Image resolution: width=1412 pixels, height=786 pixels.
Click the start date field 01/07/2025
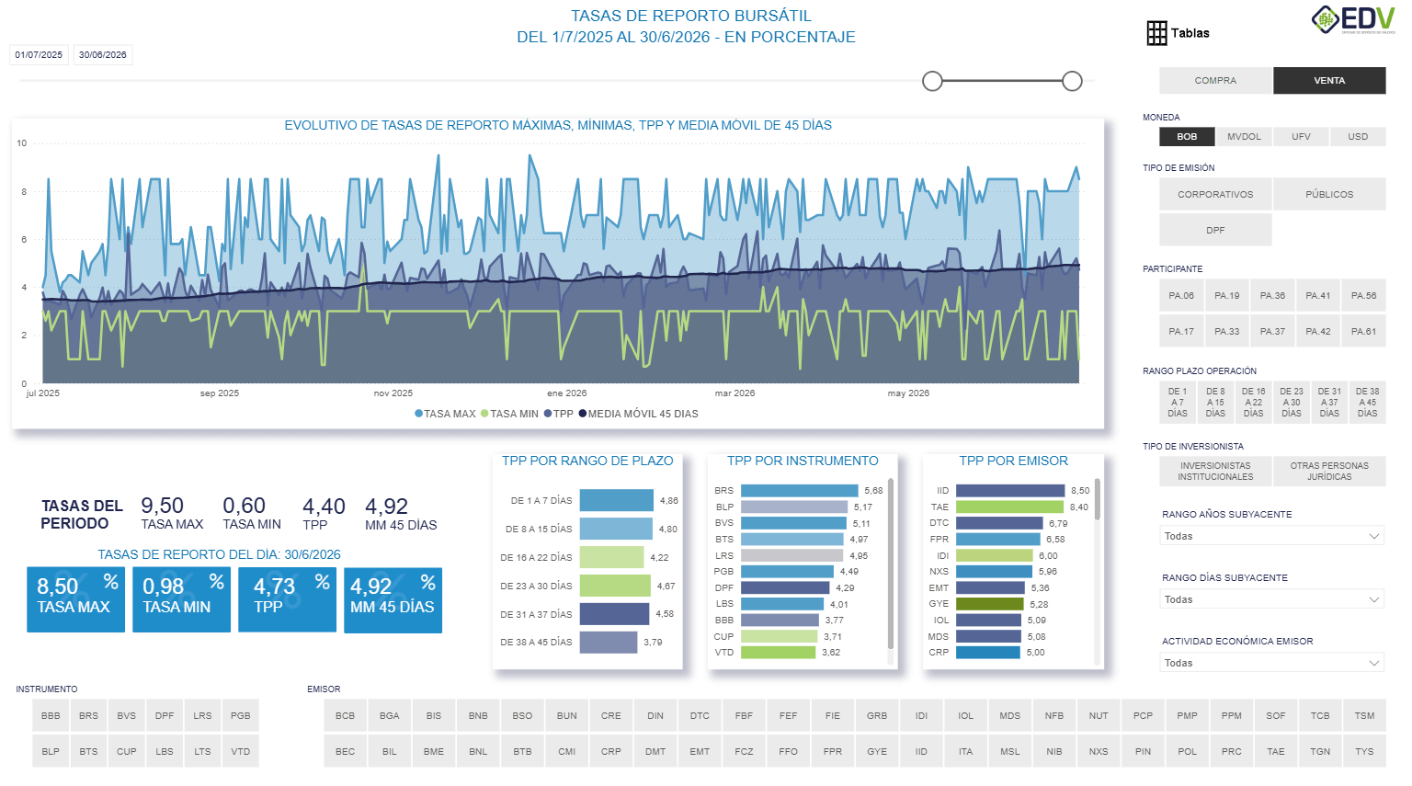[39, 55]
